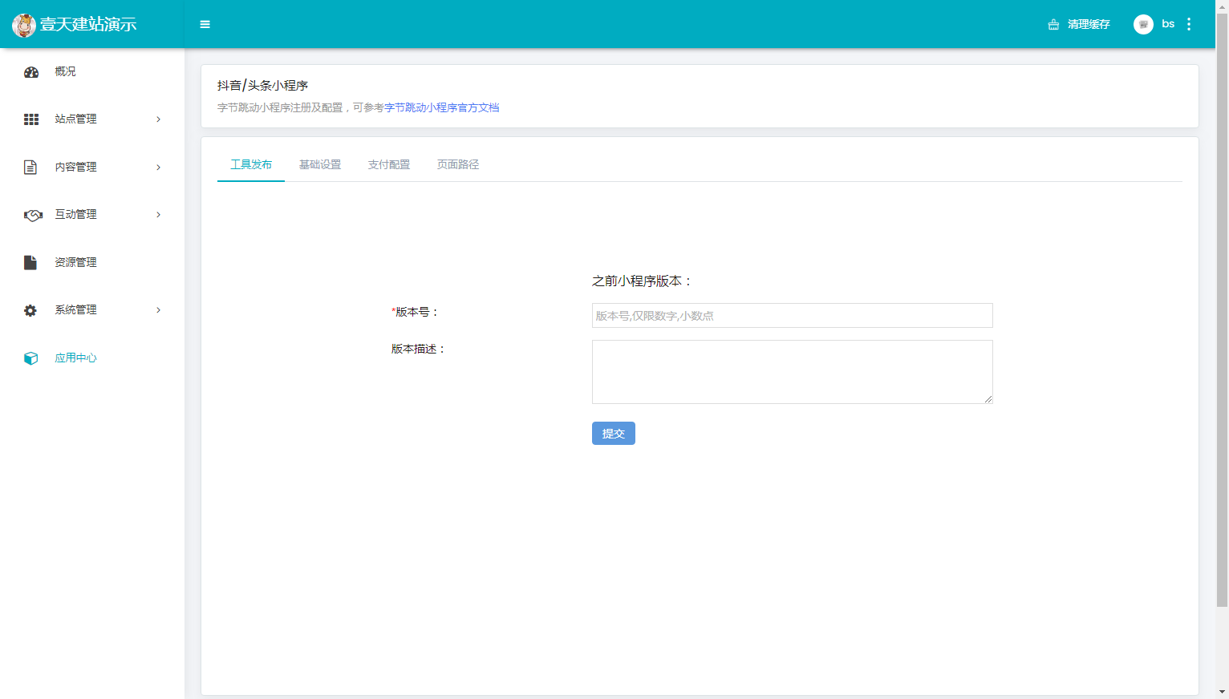Expand the 互动管理 chevron
Image resolution: width=1229 pixels, height=699 pixels.
point(158,215)
